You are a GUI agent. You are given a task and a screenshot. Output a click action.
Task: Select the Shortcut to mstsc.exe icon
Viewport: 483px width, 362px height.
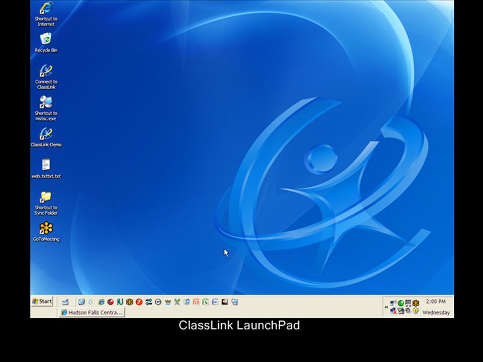point(46,108)
